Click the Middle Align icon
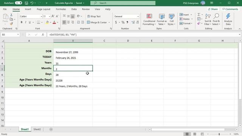The image size is (242, 136). [x=68, y=16]
